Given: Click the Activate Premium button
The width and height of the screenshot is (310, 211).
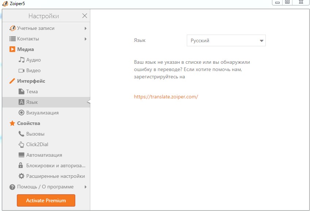Looking at the screenshot, I should click(46, 200).
